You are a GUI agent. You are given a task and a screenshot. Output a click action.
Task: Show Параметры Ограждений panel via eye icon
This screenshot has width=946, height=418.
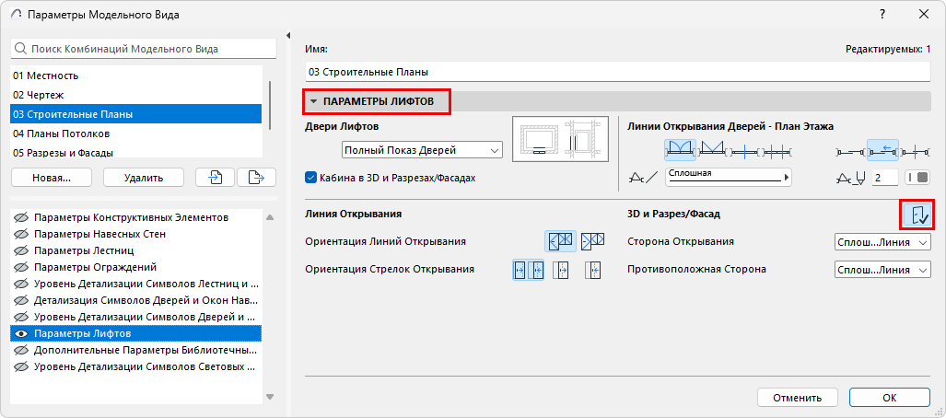tap(22, 267)
